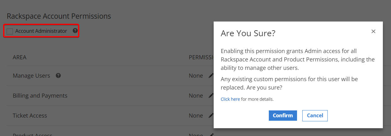This screenshot has width=391, height=136.
Task: Close the Are You Sure dialog with the X
Action: [373, 32]
